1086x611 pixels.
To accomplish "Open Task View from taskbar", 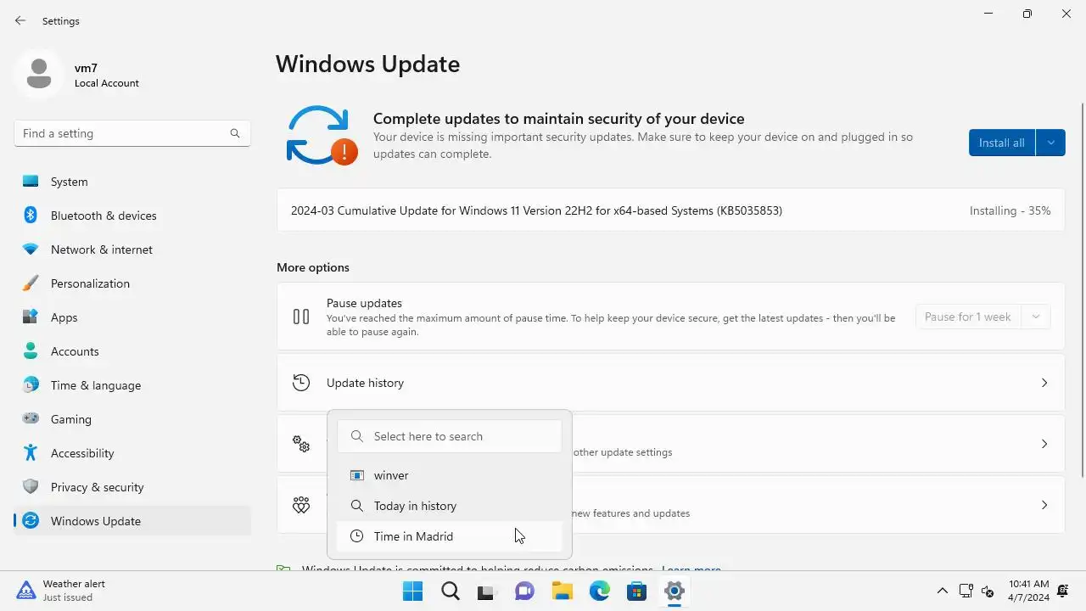I will pos(487,591).
